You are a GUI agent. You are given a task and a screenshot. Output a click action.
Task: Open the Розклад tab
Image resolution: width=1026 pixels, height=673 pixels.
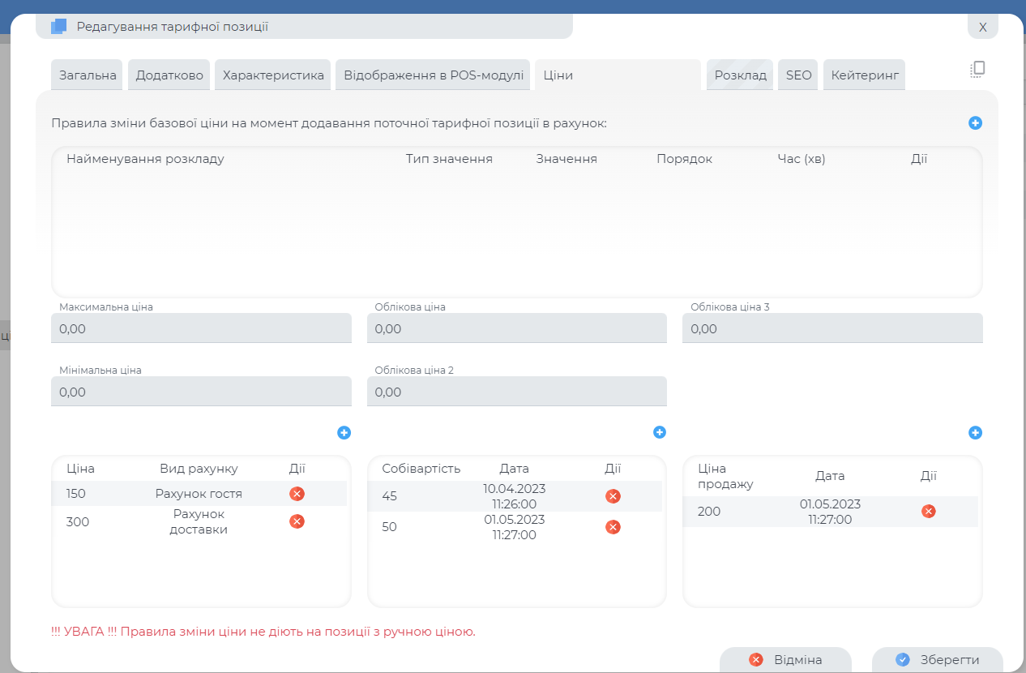pyautogui.click(x=740, y=75)
